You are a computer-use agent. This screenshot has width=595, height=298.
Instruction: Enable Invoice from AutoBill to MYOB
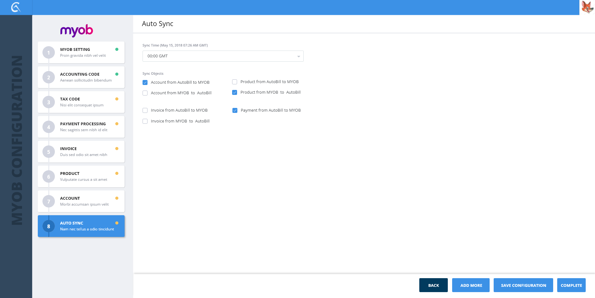pos(145,110)
